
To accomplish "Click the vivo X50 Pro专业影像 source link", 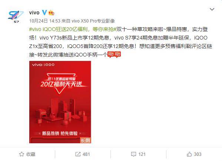I will coord(93,21).
